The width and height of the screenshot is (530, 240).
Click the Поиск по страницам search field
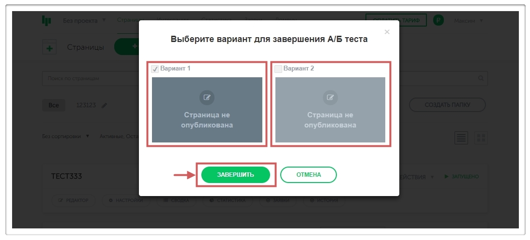point(92,78)
